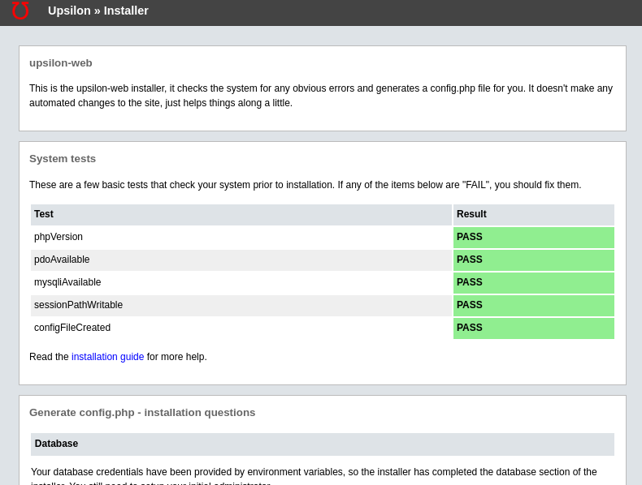Click PASS result for pdoAvailable
This screenshot has height=485, width=642.
[534, 260]
